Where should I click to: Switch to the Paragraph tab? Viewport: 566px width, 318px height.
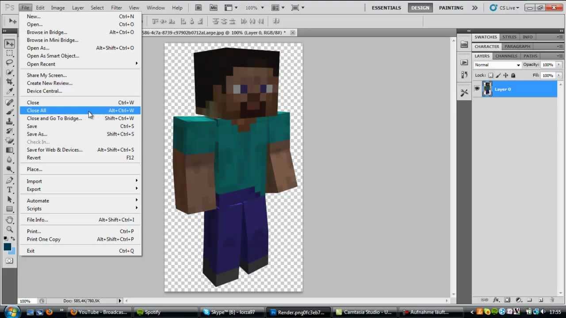[517, 46]
